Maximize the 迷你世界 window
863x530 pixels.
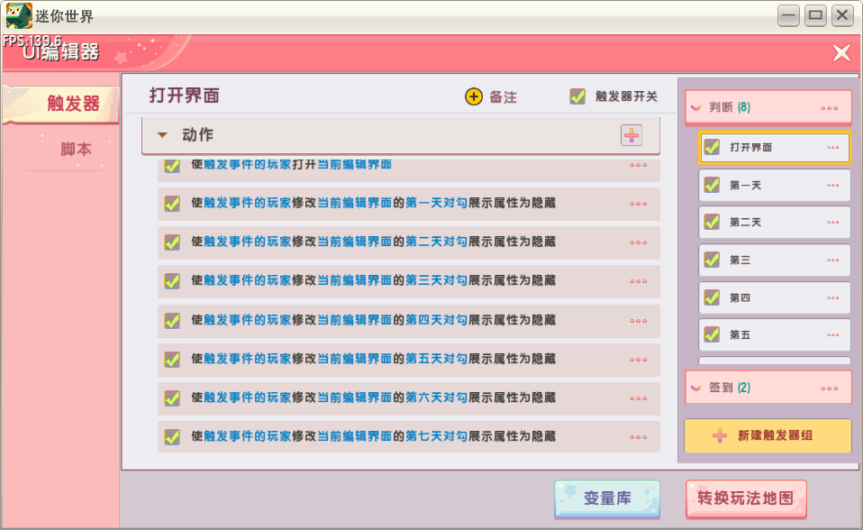click(x=815, y=15)
